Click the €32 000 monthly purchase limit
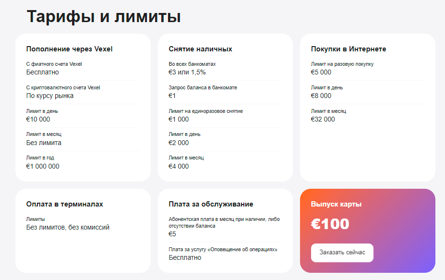The width and height of the screenshot is (445, 280). [323, 119]
